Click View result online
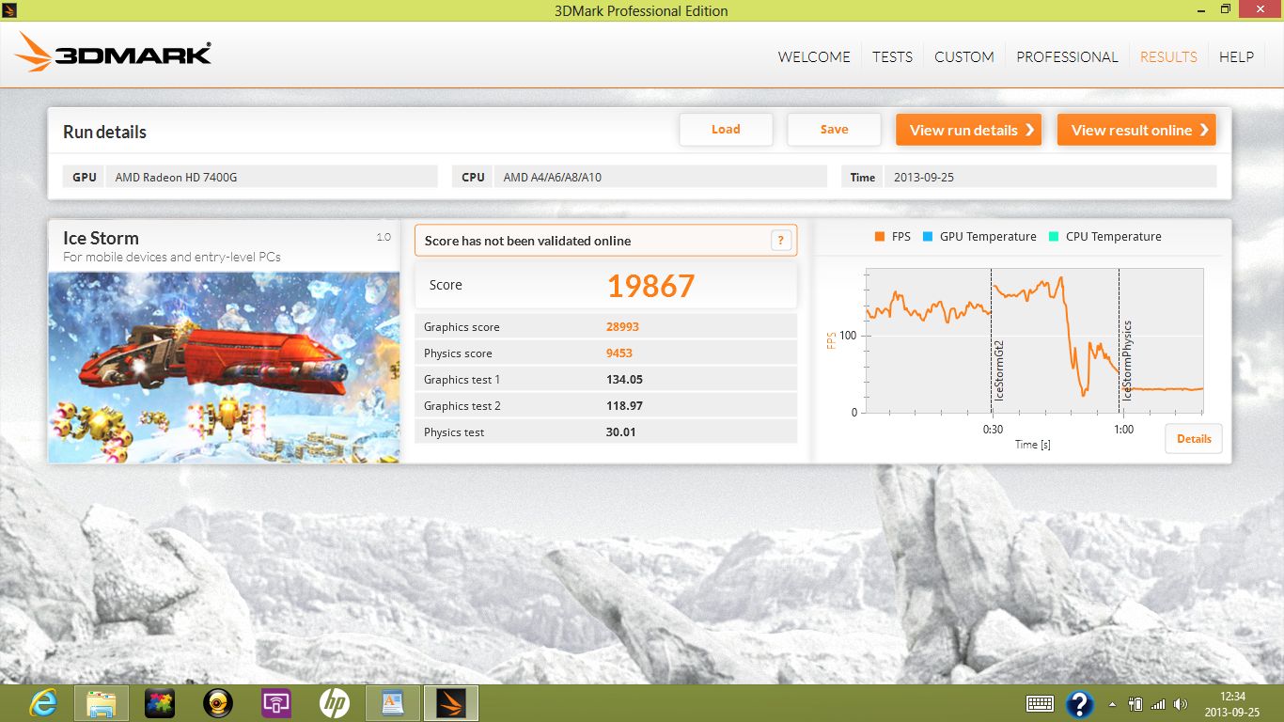 pyautogui.click(x=1136, y=130)
